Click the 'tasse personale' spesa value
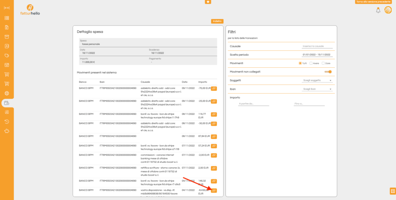The width and height of the screenshot is (396, 200). tap(91, 44)
